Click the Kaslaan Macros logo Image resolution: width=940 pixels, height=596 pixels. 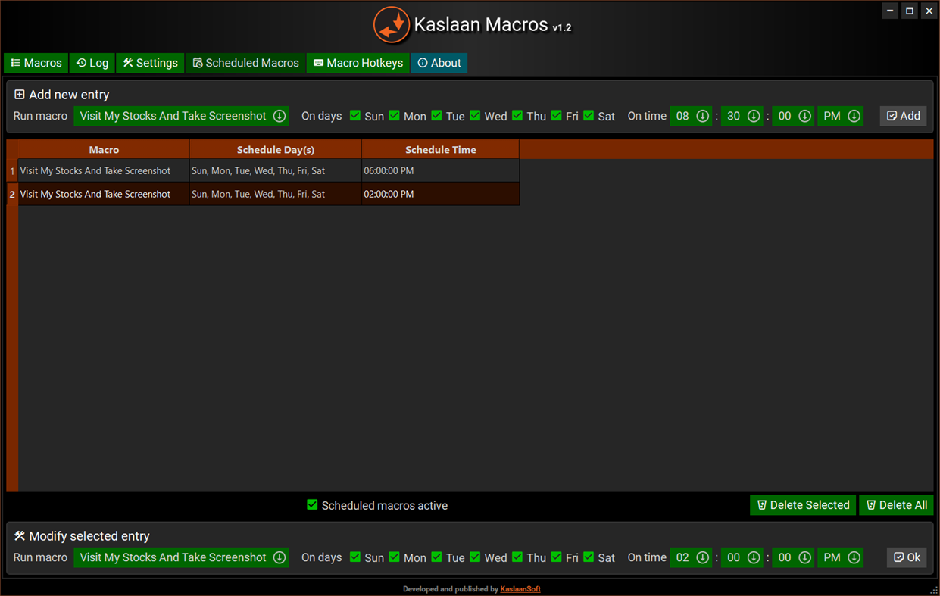[392, 25]
